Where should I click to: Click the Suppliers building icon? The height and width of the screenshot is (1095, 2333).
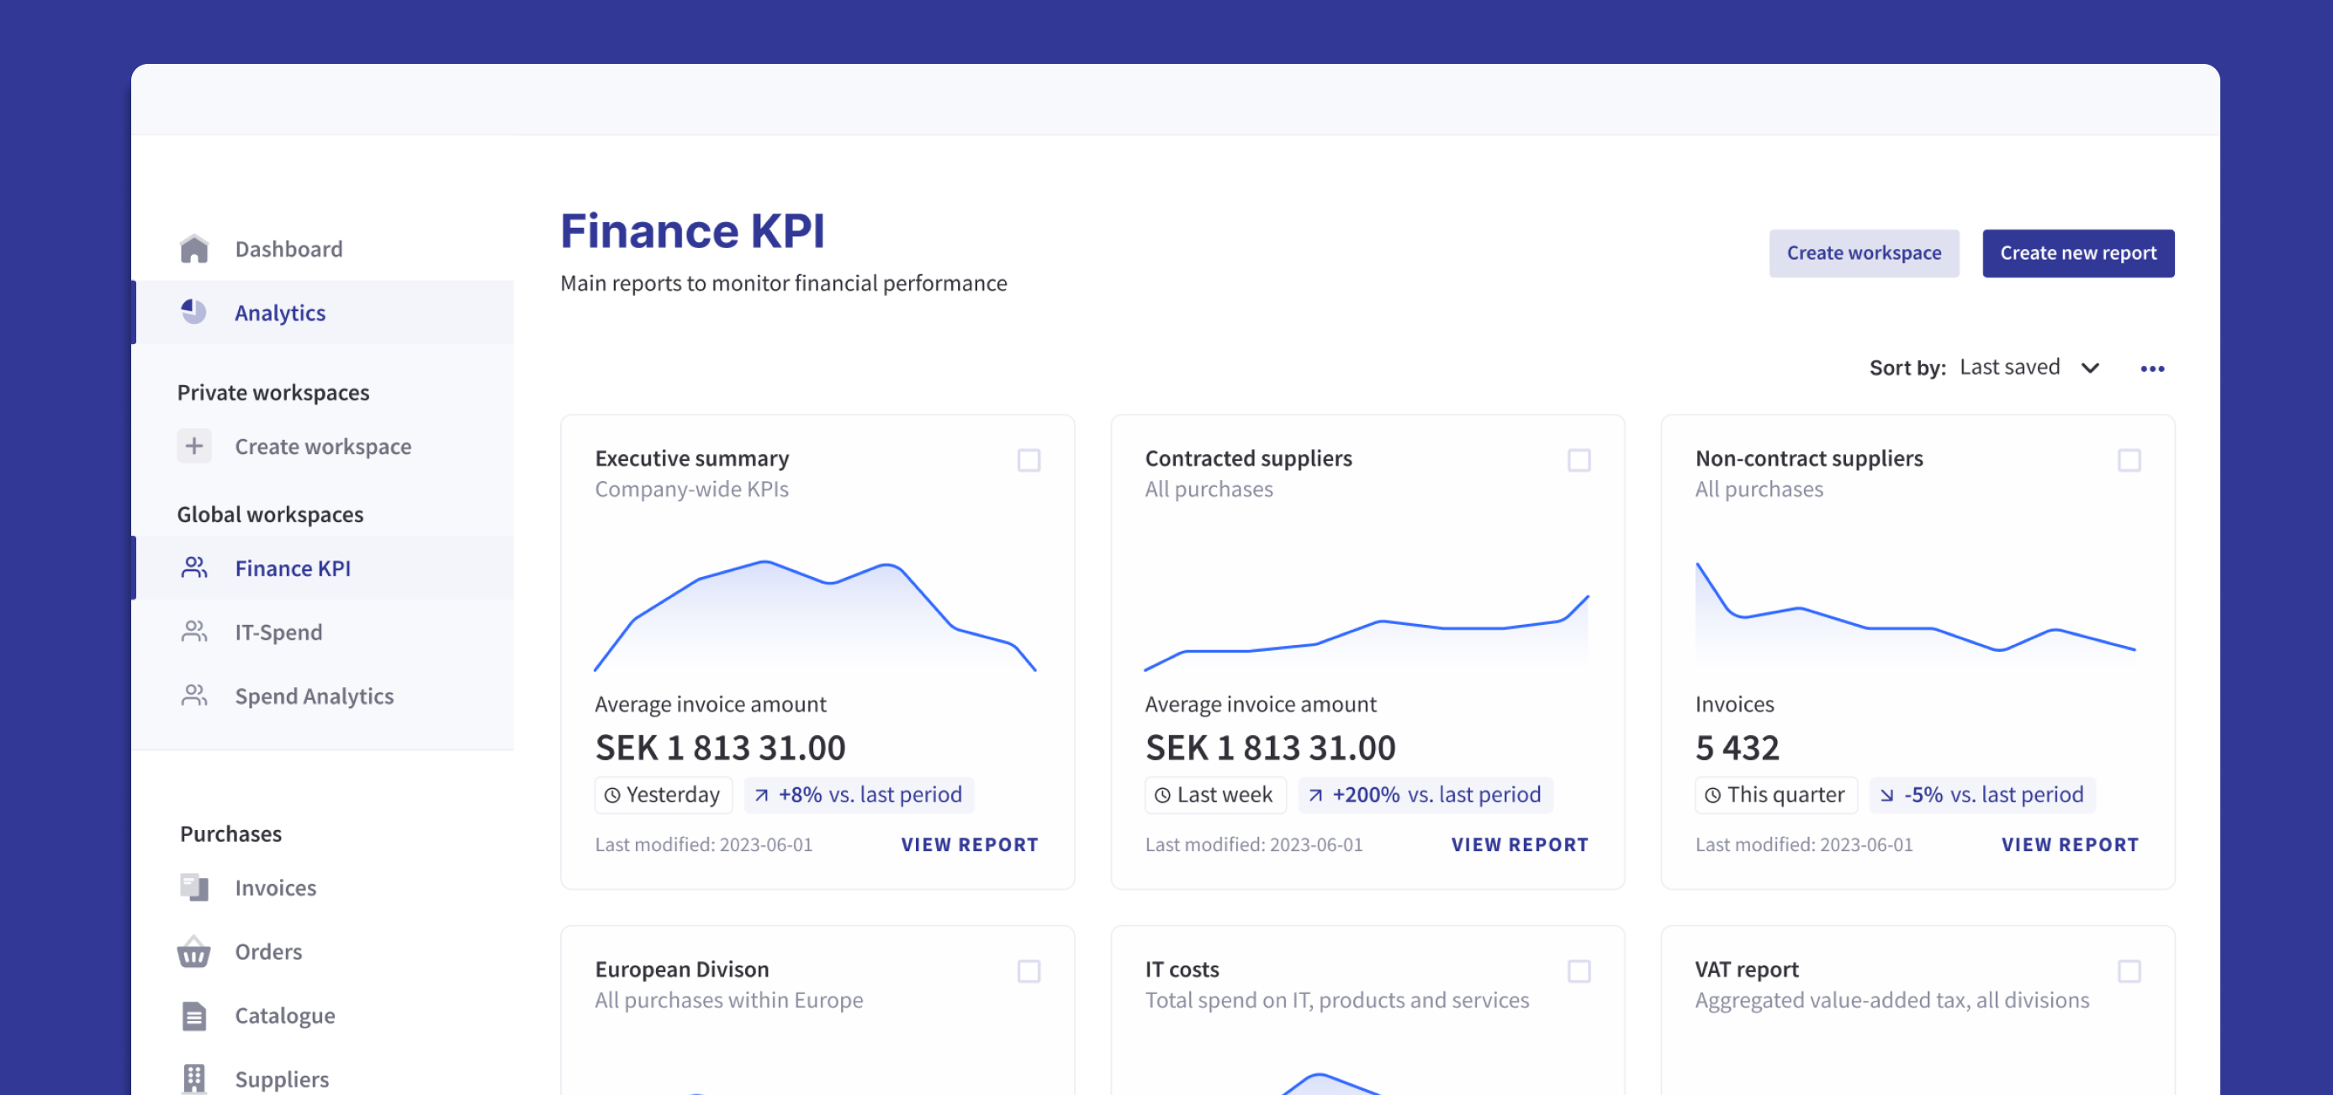point(193,1078)
